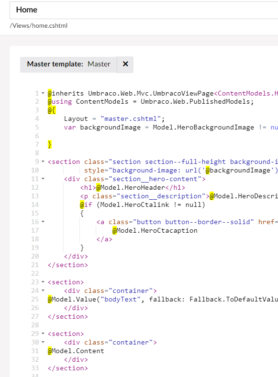Collapse section fold arrow on line 23
Viewport: 278px width, 377px height.
click(x=43, y=282)
